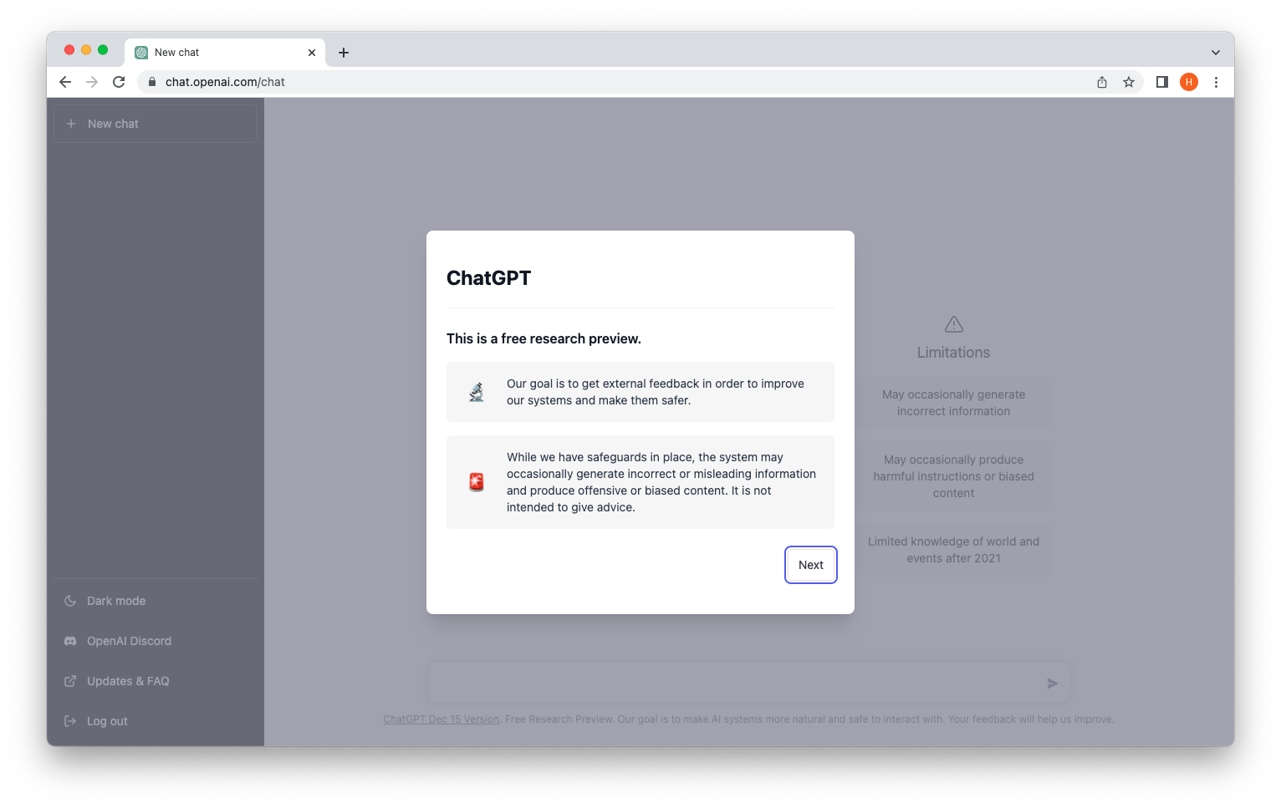Click the browser forward arrow

pos(92,82)
